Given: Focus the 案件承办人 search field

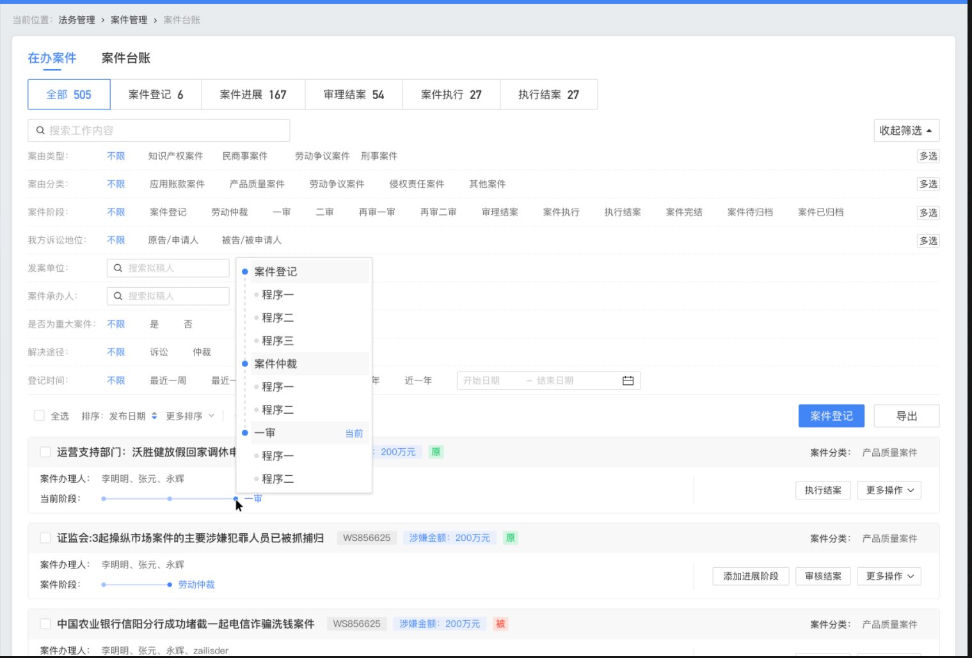Looking at the screenshot, I should pos(168,296).
